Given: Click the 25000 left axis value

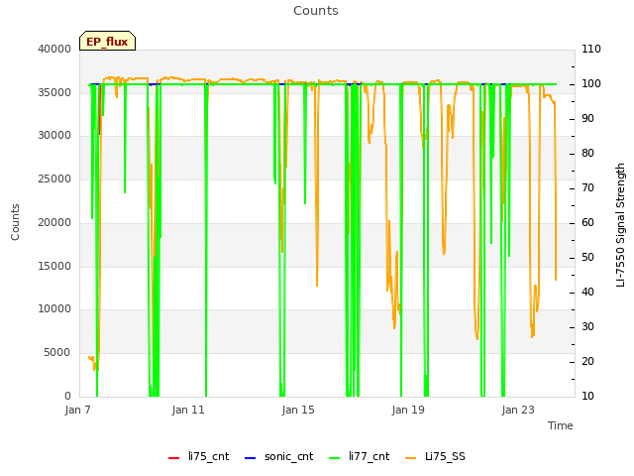Looking at the screenshot, I should tap(54, 178).
